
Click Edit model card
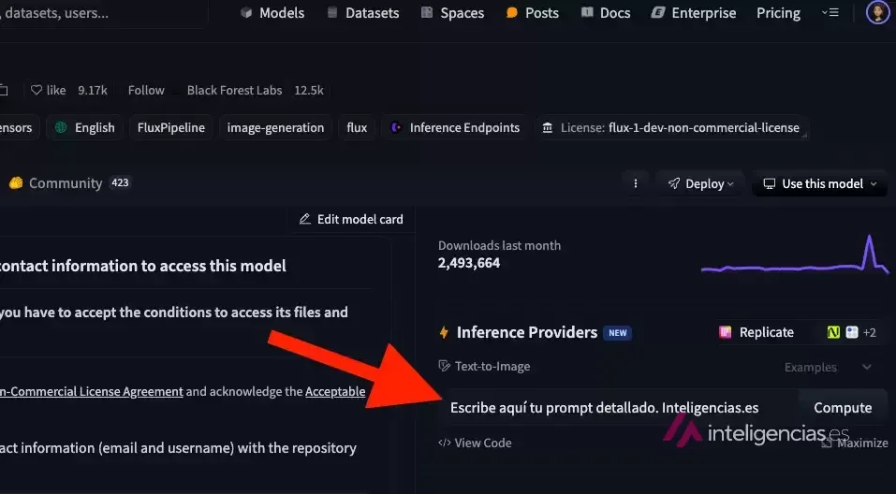351,219
